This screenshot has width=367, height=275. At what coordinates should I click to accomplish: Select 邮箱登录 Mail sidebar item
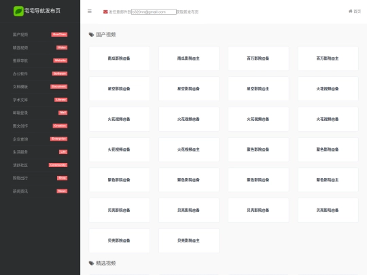pyautogui.click(x=40, y=113)
